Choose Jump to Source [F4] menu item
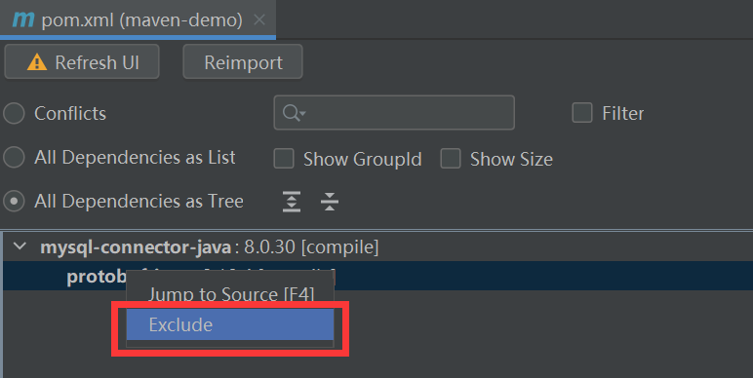753x378 pixels. [230, 292]
